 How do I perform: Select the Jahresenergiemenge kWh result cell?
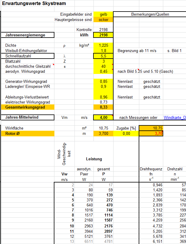103,35
